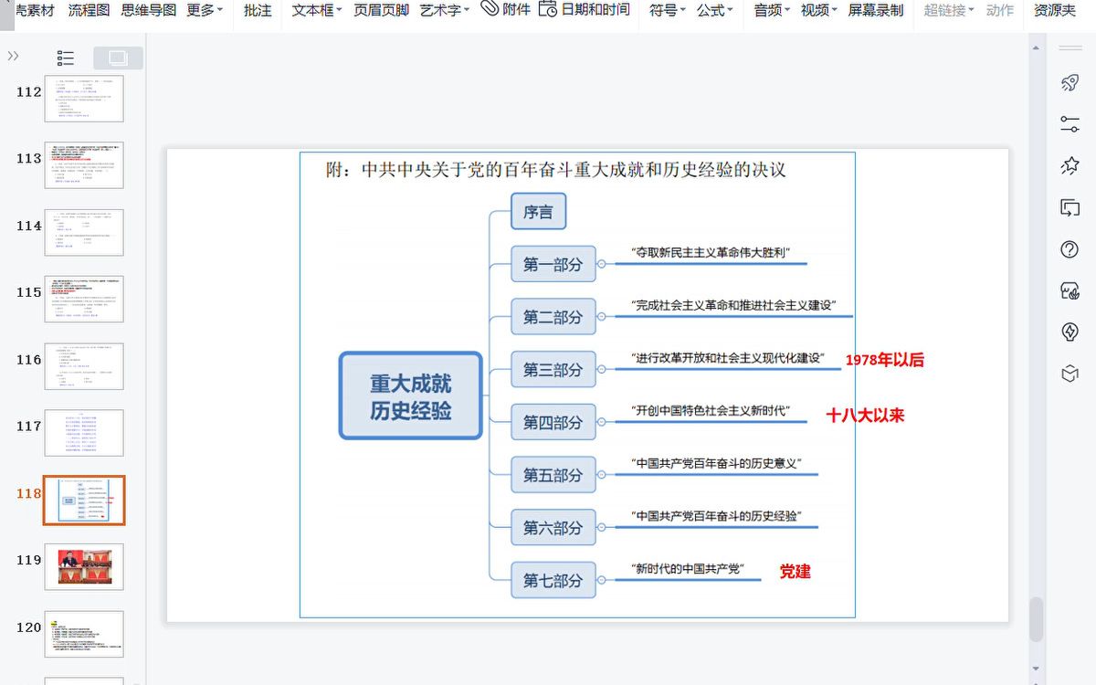Open the 音频 dropdown

click(772, 10)
